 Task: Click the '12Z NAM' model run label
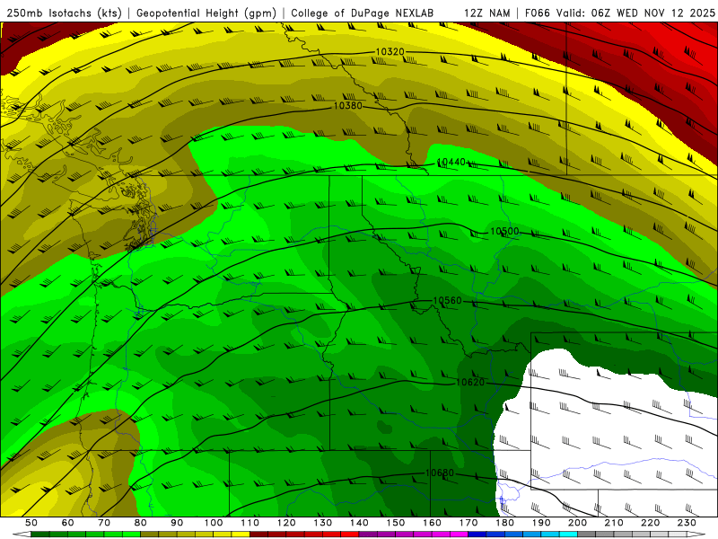487,13
